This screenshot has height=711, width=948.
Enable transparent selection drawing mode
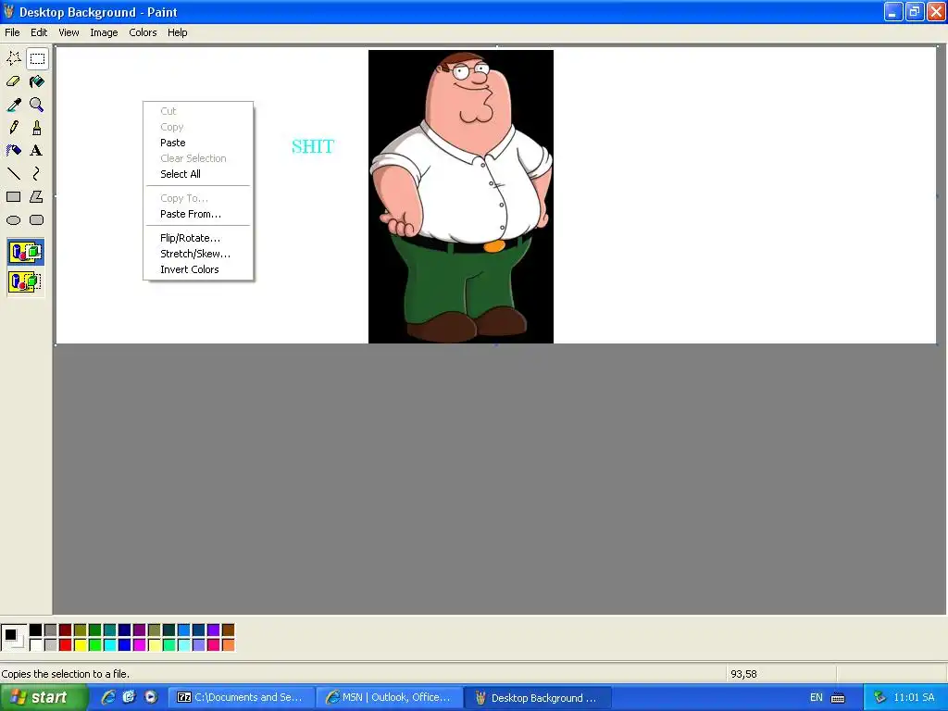pos(25,281)
